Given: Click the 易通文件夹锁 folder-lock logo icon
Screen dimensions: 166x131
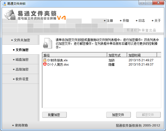Looking at the screenshot, I should point(10,15).
